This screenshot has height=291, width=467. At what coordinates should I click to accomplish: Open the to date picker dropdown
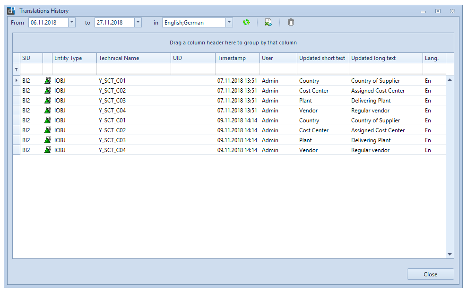coord(138,22)
